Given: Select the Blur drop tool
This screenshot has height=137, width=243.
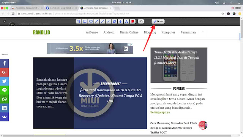Looking at the screenshot, I should coord(121,21).
